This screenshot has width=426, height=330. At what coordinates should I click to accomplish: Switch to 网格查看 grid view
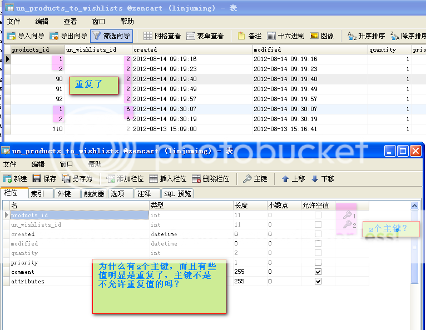(162, 36)
